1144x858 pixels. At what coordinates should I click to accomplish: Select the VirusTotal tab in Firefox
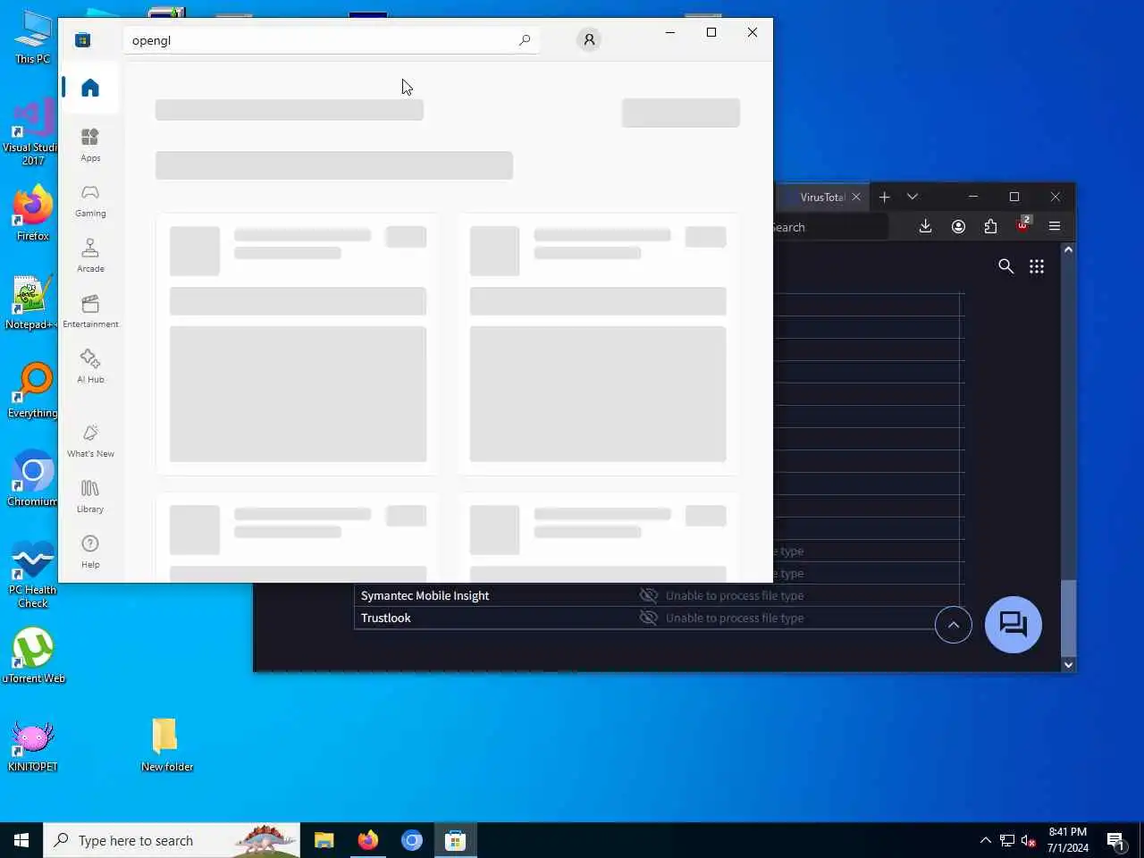coord(820,197)
